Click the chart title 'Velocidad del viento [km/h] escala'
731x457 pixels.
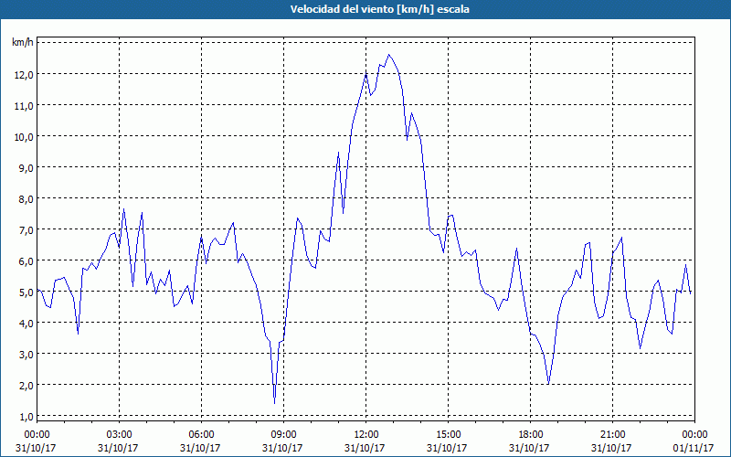pos(379,9)
